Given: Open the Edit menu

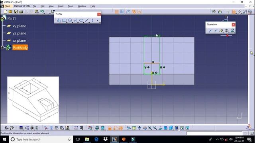Looking at the screenshot, I should 43,6.
